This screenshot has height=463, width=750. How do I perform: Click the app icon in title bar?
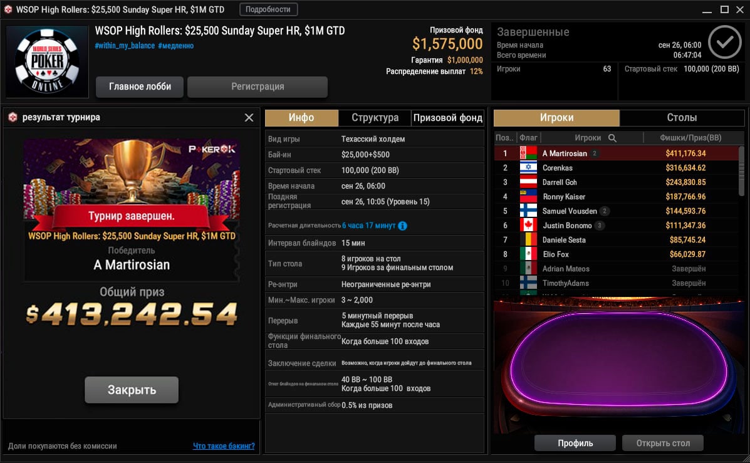tap(8, 9)
